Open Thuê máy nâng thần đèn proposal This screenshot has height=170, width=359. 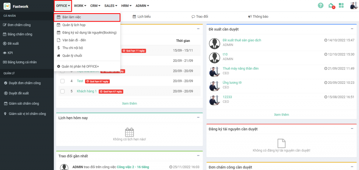pyautogui.click(x=241, y=68)
